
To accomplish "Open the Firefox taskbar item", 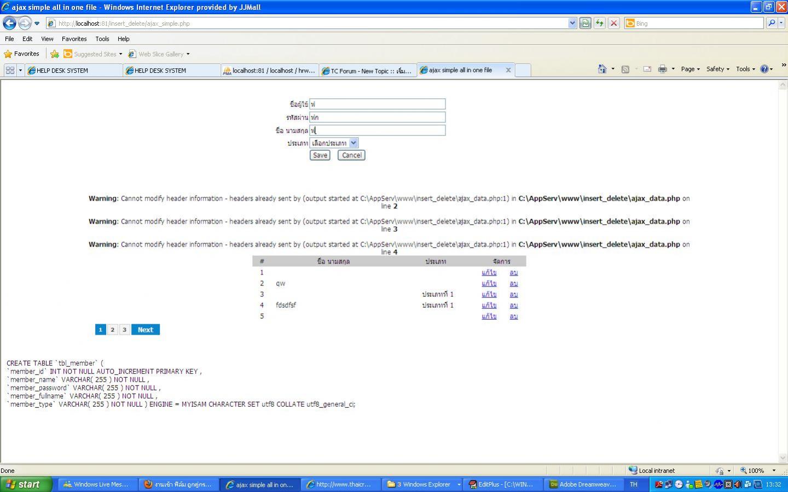I will click(x=178, y=484).
